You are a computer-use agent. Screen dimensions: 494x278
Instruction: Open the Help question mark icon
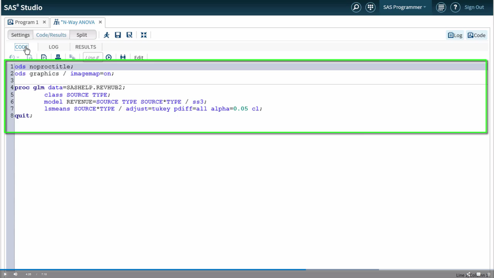pos(455,7)
